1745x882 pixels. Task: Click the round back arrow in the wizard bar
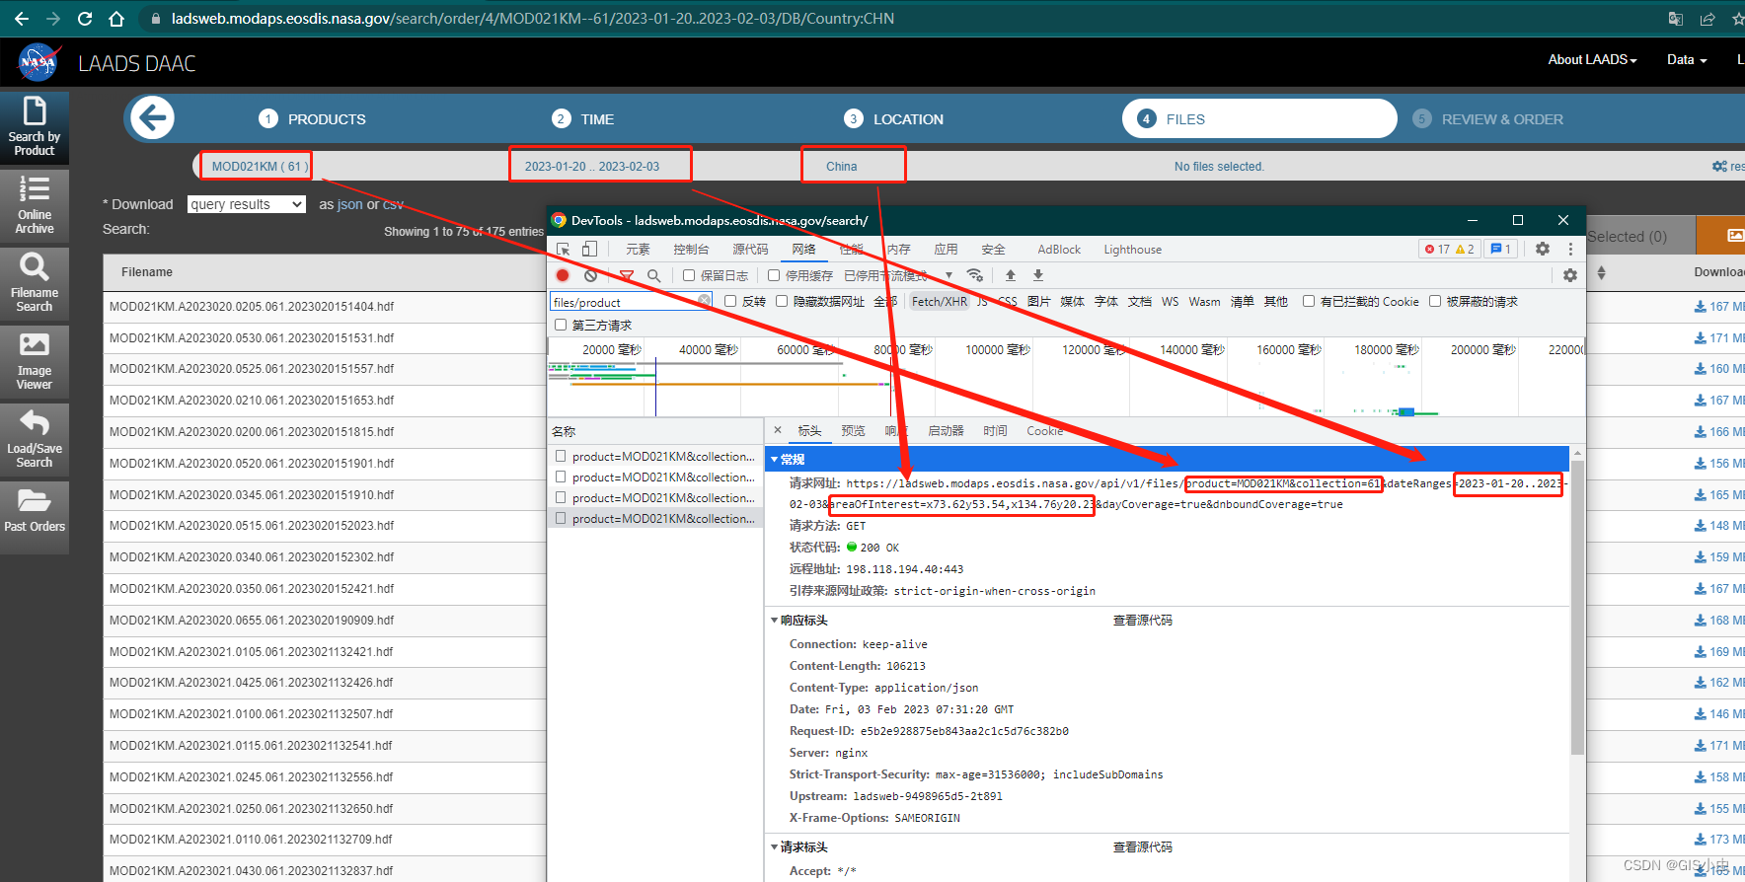[152, 118]
